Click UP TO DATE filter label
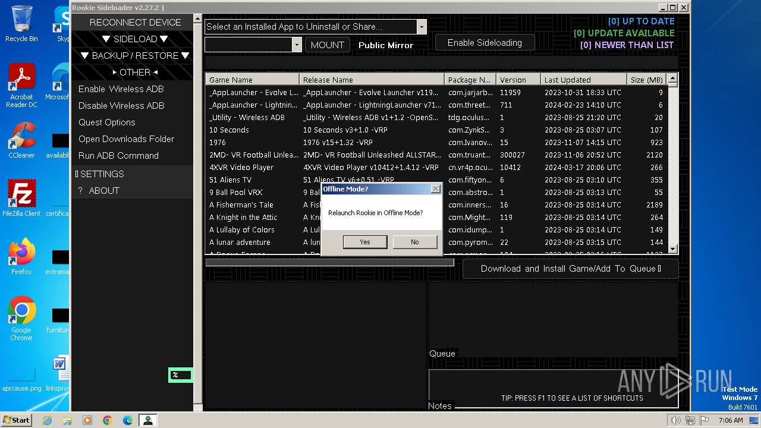761x428 pixels. pyautogui.click(x=641, y=21)
